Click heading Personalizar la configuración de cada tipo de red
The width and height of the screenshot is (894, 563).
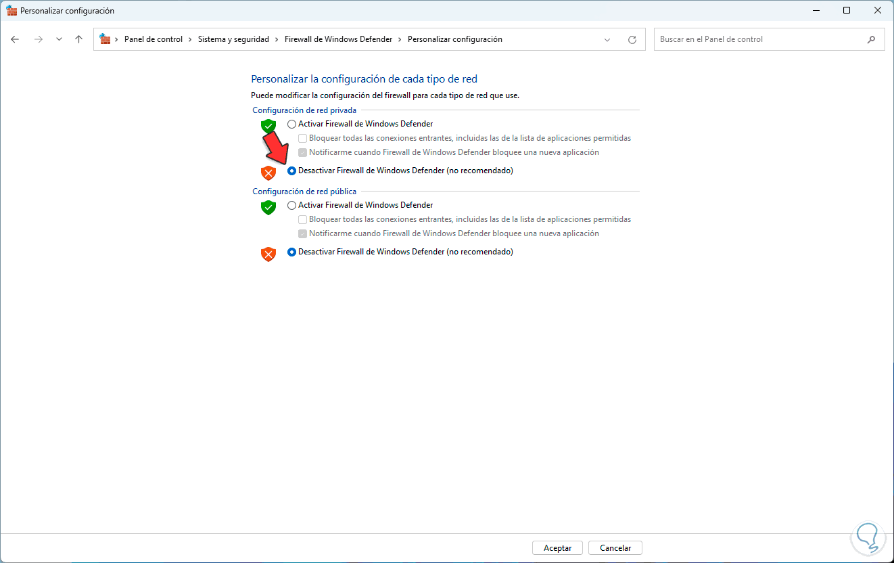pyautogui.click(x=364, y=79)
